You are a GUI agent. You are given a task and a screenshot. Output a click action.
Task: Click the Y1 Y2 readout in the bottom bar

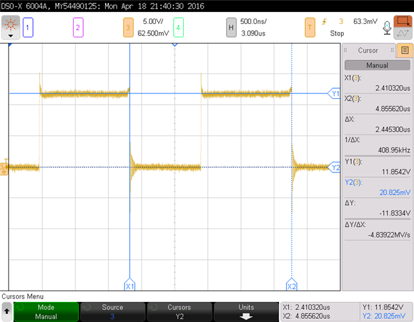pos(384,312)
